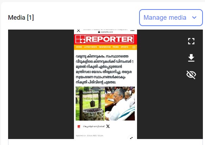Click the X (Twitter) logo icon
Image resolution: width=205 pixels, height=145 pixels.
[x=108, y=126]
